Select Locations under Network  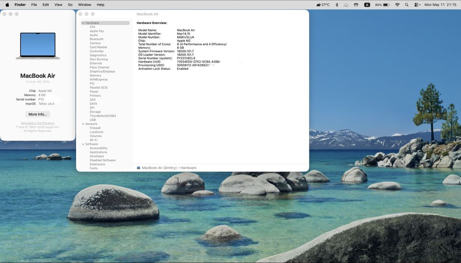(96, 132)
